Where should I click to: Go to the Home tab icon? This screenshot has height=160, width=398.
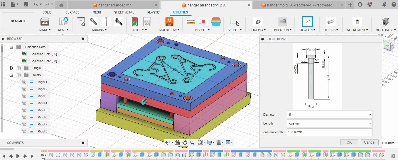(x=61, y=5)
